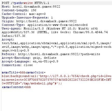Select the path parameter name in URL

[18, 3]
